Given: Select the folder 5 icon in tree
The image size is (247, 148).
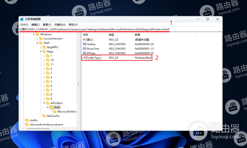Looking at the screenshot, I should click(48, 82).
